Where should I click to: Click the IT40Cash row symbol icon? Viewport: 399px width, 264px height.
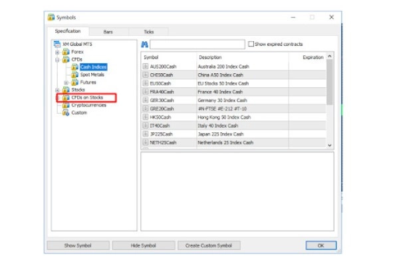(x=146, y=125)
